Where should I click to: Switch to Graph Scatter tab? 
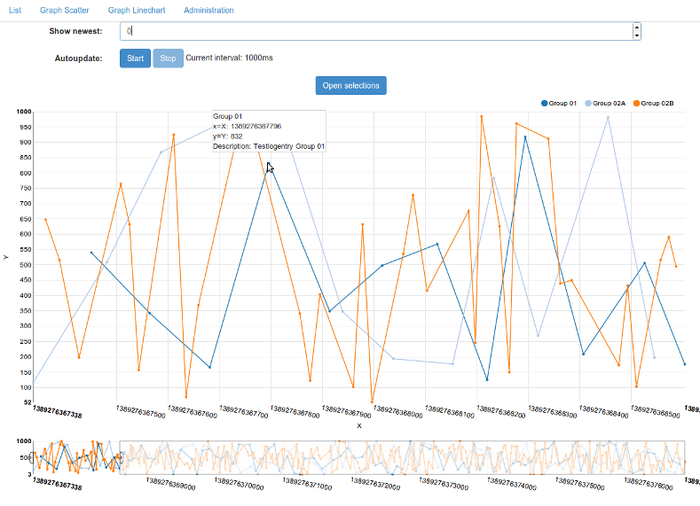click(64, 10)
